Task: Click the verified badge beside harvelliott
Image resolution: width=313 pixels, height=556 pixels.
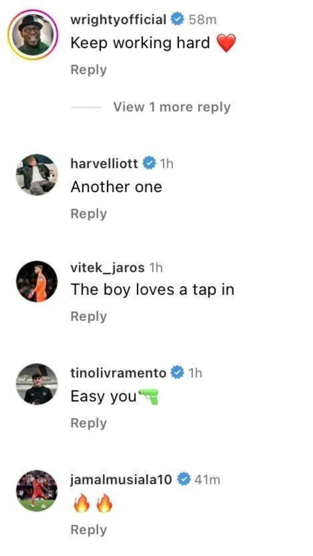Action: [149, 163]
